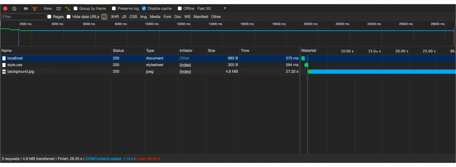Viewport: 456px width, 167px height.
Task: Click the 3 requests summary text
Action: click(x=11, y=159)
